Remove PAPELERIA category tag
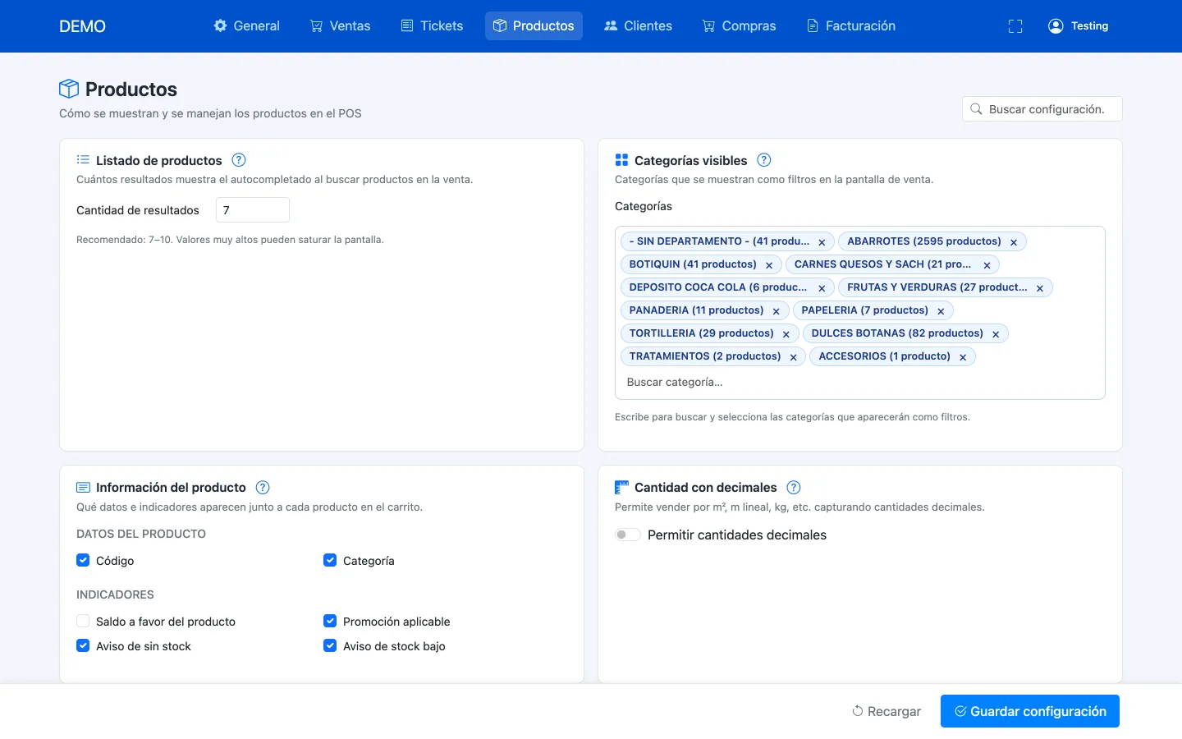Screen dimensions: 1182x739 (x=941, y=311)
